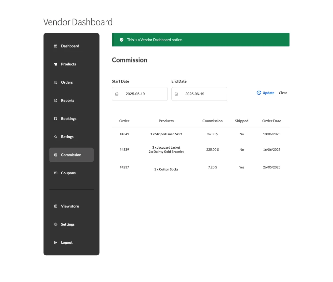Click the Order Date column header
The height and width of the screenshot is (282, 333).
pos(272,121)
